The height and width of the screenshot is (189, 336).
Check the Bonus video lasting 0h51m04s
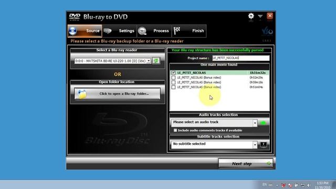[173, 87]
